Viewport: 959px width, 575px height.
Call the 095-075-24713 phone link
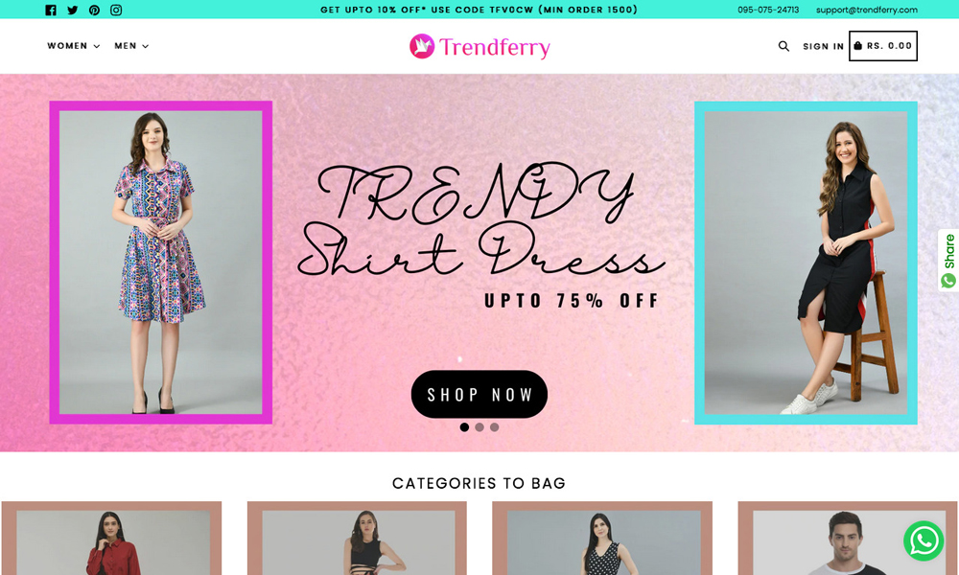pos(768,10)
